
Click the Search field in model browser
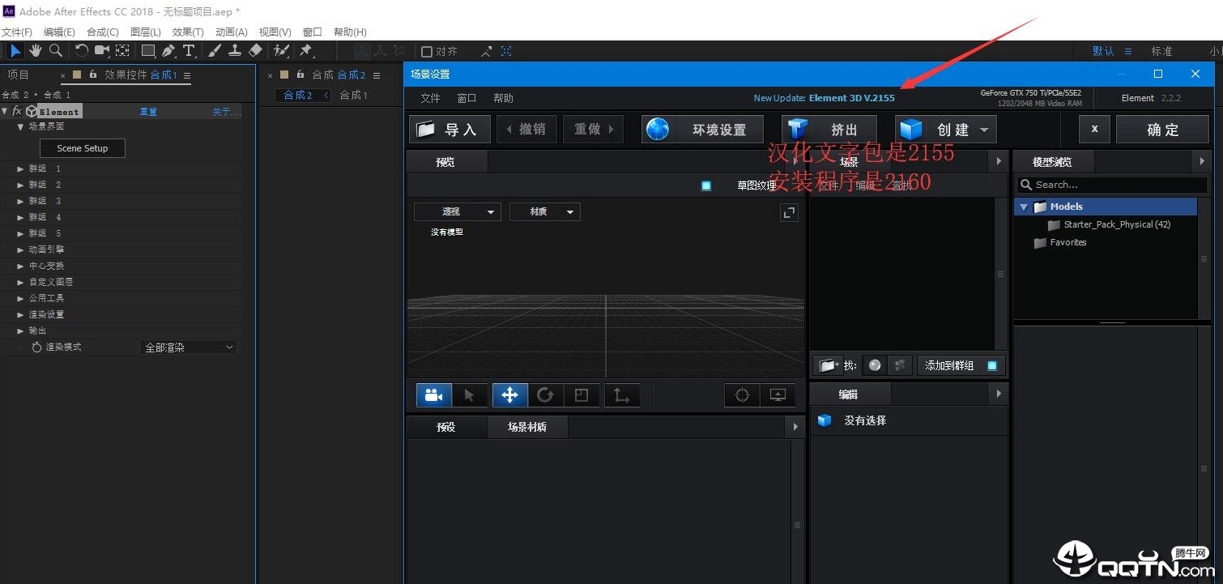tap(1110, 185)
